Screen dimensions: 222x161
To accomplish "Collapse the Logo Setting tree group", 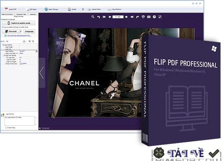I will point(3,45).
